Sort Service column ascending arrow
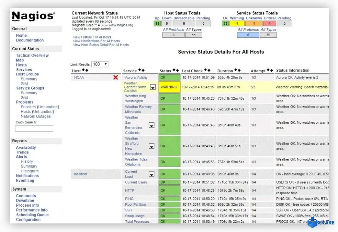The width and height of the screenshot is (338, 232). 139,70
